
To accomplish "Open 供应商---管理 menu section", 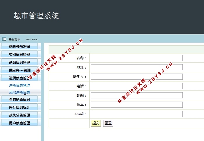I will tap(20, 70).
